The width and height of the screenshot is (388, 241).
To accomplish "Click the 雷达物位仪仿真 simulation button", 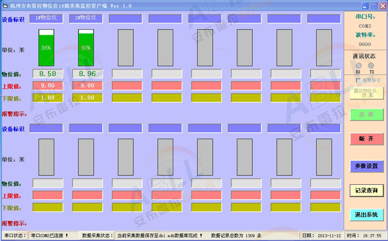I will click(367, 93).
